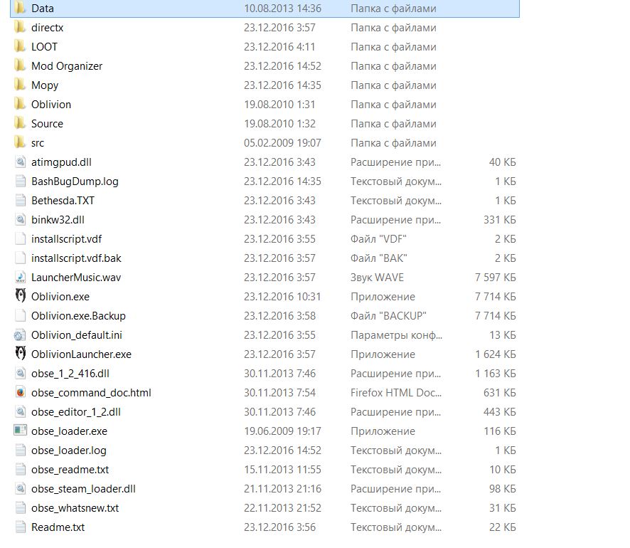630x548 pixels.
Task: Click the Firefox icon of obse_command_doc.html
Action: point(20,392)
